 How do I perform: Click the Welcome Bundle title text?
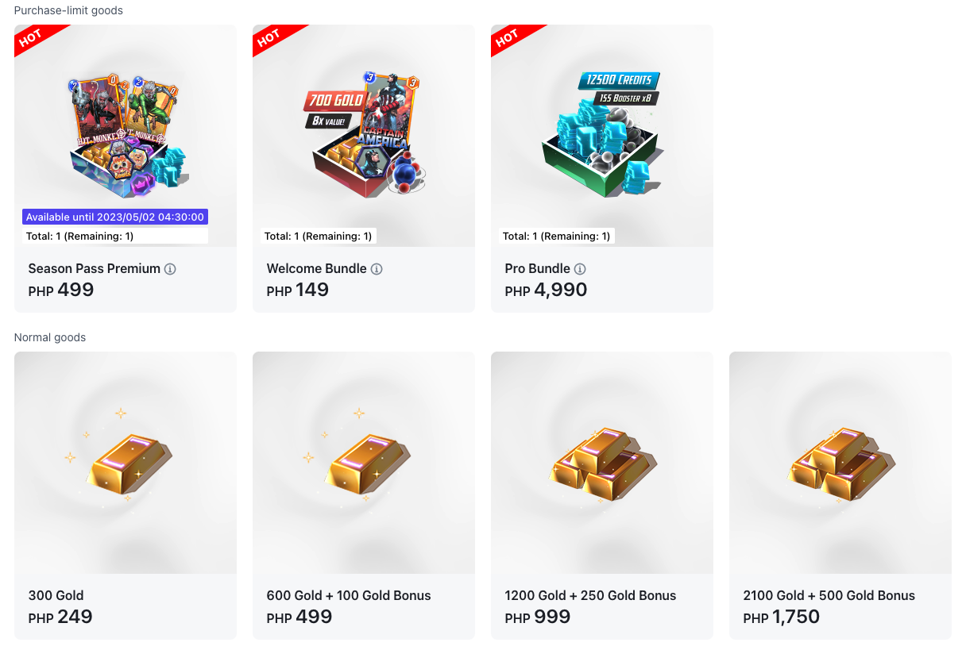point(317,269)
